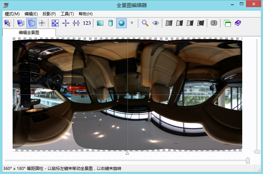Screen dimensions: 263x174
Task: Click the numeric transform 123 icon
Action: 87,23
